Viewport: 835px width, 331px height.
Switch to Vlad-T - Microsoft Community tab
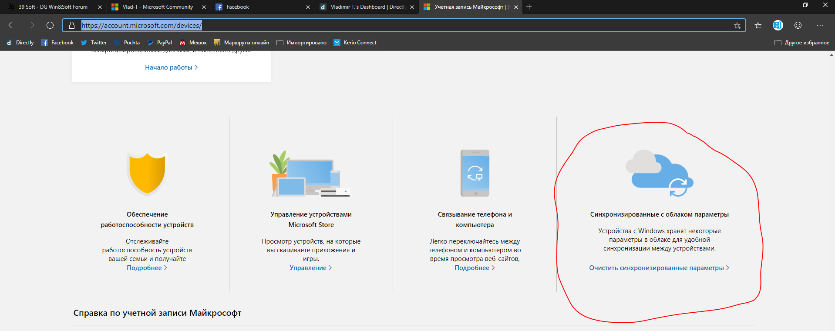158,7
